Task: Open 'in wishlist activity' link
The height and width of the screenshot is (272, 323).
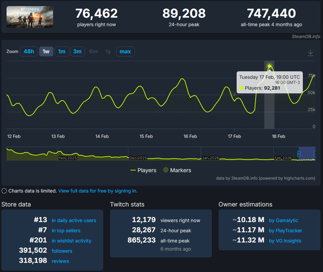Action: (71, 241)
